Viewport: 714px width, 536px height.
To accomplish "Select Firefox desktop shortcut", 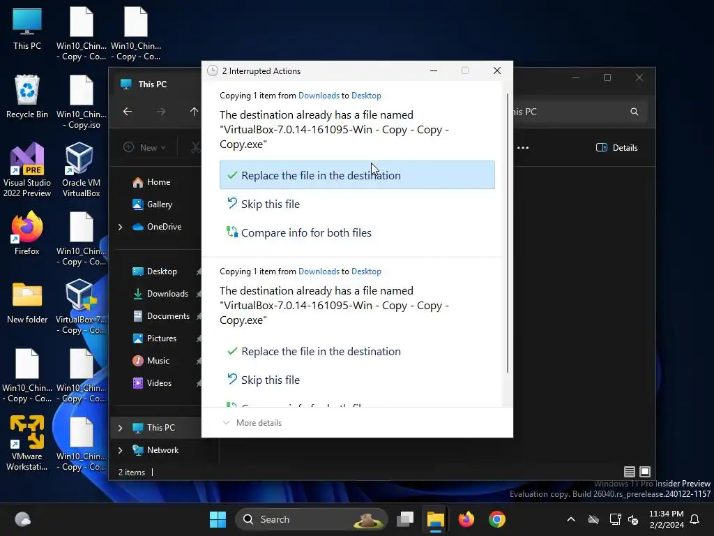I will tap(27, 233).
